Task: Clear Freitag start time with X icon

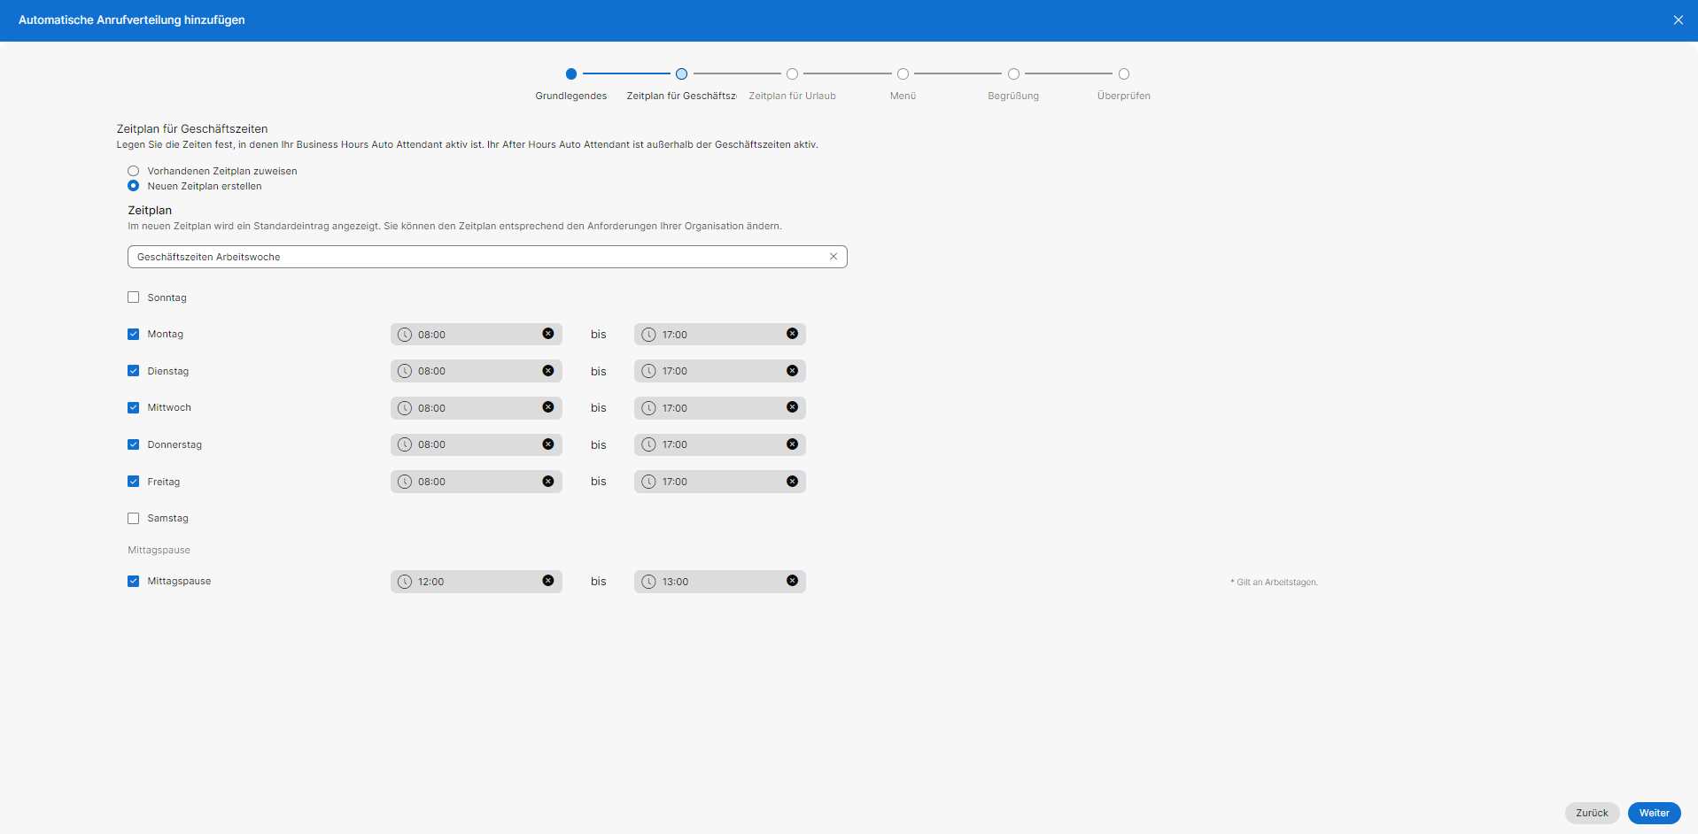Action: click(x=548, y=482)
